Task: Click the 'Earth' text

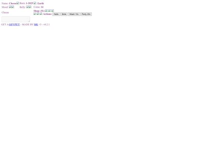Action: point(41,3)
